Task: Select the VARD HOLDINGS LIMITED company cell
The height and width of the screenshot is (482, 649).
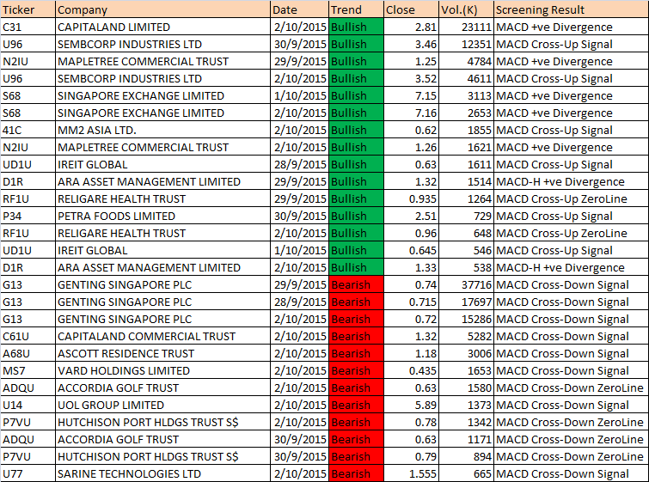Action: pyautogui.click(x=162, y=370)
